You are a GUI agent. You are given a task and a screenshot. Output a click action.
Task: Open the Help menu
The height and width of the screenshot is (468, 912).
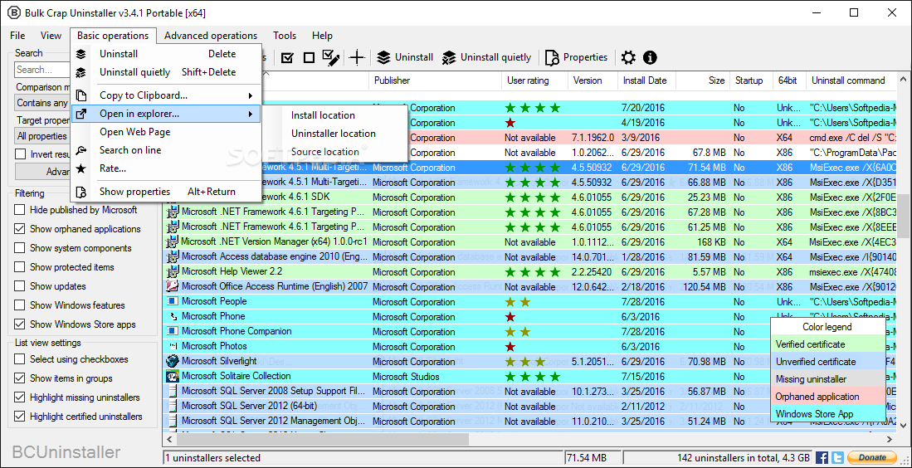[322, 36]
